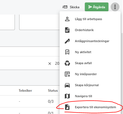The image size is (123, 114).
Task: Open the three-dot more options menu
Action: (115, 7)
